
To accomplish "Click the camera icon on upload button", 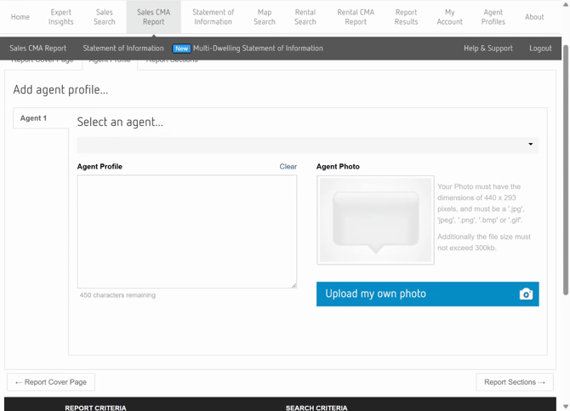I will coord(526,294).
